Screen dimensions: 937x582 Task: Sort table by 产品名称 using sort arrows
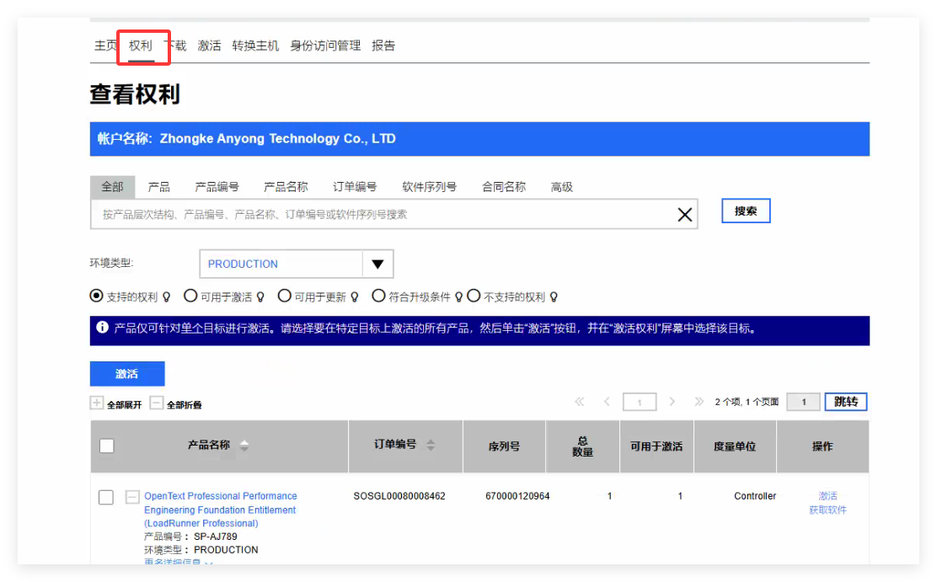(244, 446)
